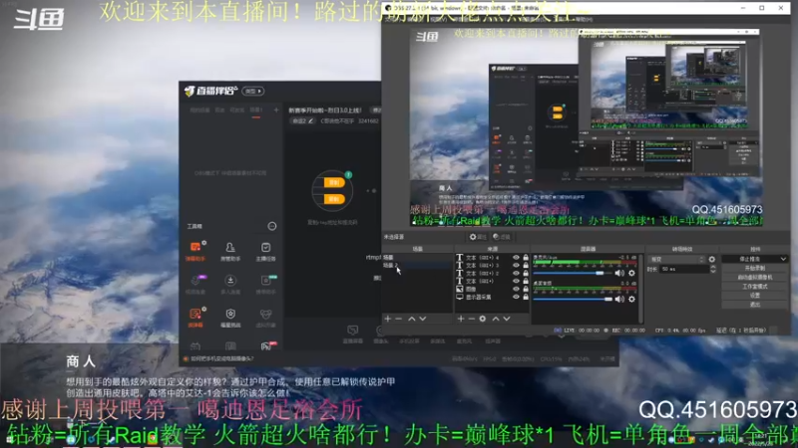Hide the 文本 (GDI+) 2 source
This screenshot has width=798, height=448.
pos(516,273)
